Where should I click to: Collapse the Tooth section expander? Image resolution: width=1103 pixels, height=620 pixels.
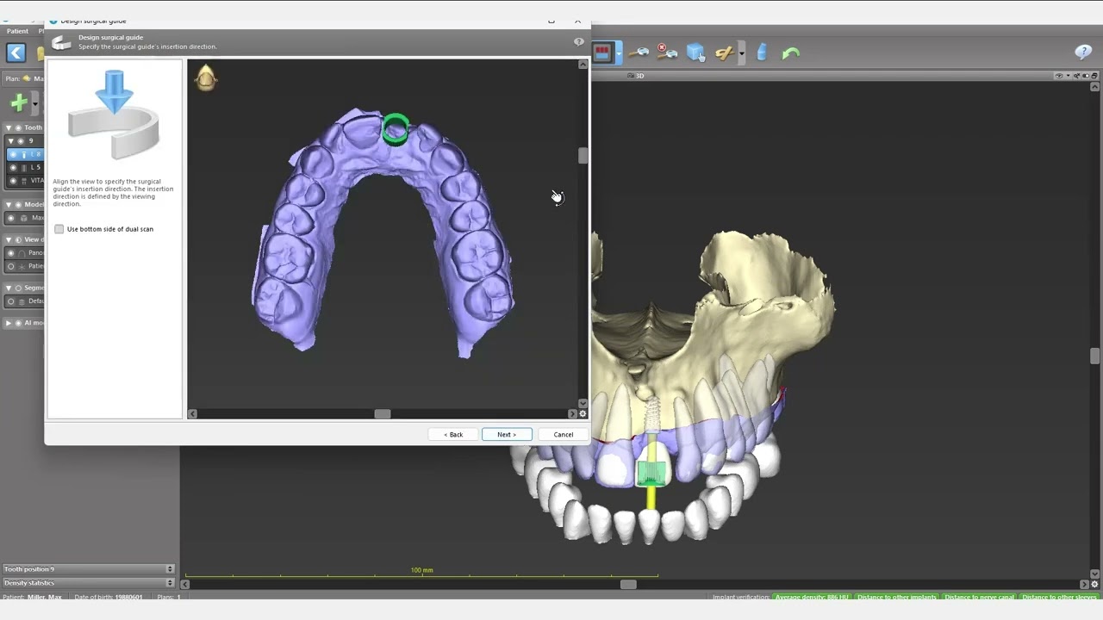tap(9, 127)
